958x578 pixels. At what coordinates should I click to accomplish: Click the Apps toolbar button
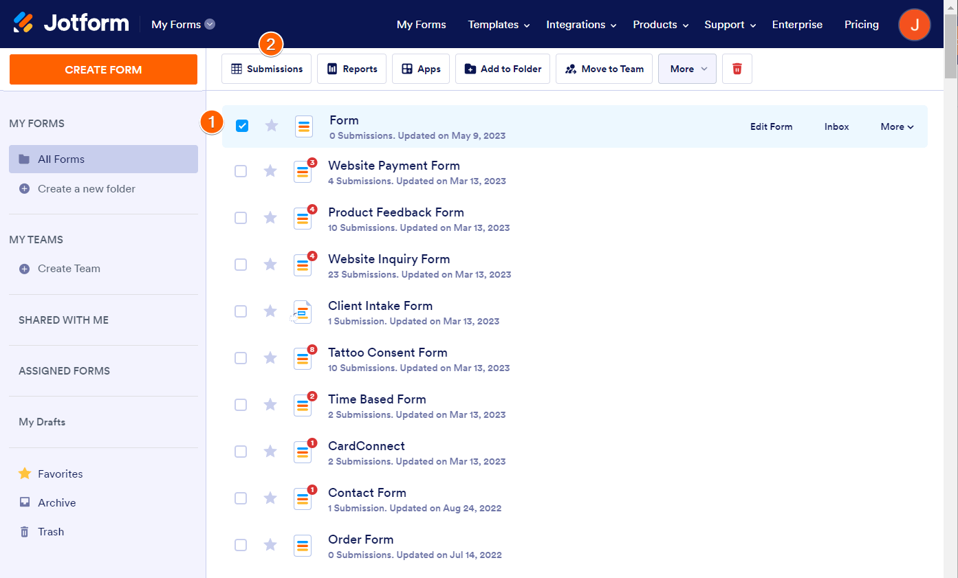421,69
